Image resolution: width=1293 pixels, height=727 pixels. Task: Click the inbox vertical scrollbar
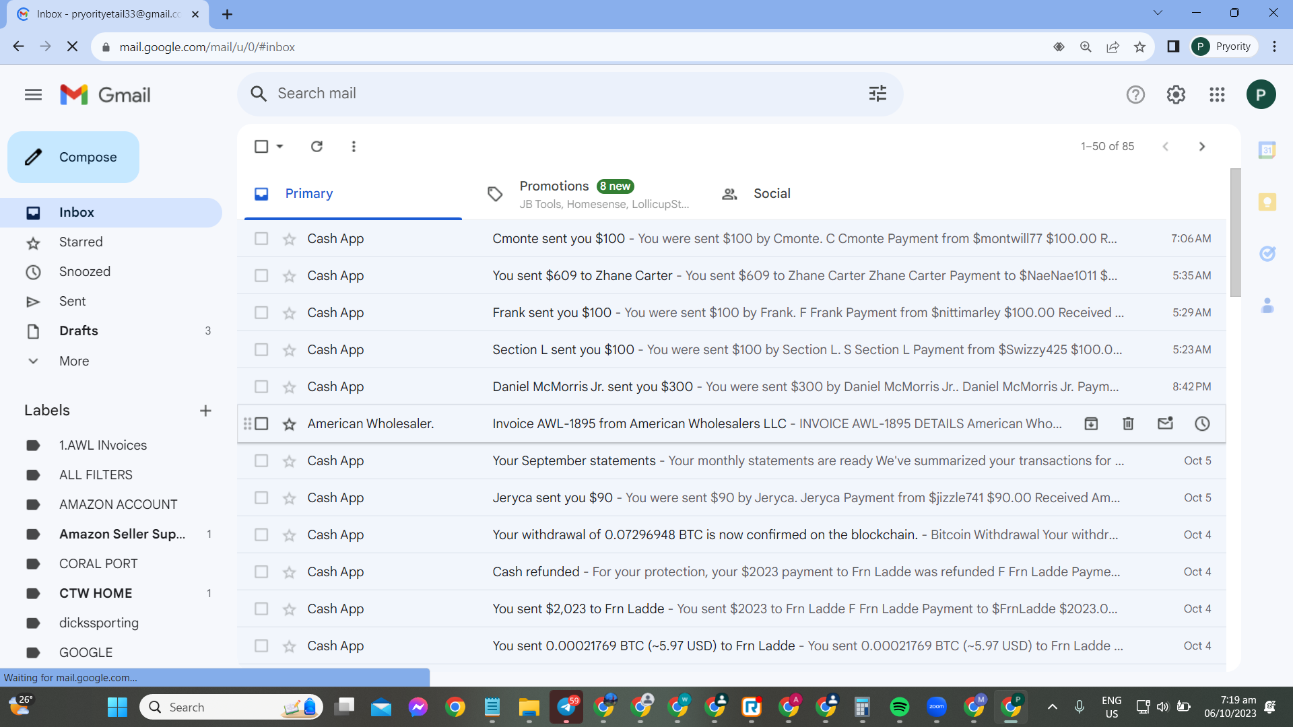1235,232
